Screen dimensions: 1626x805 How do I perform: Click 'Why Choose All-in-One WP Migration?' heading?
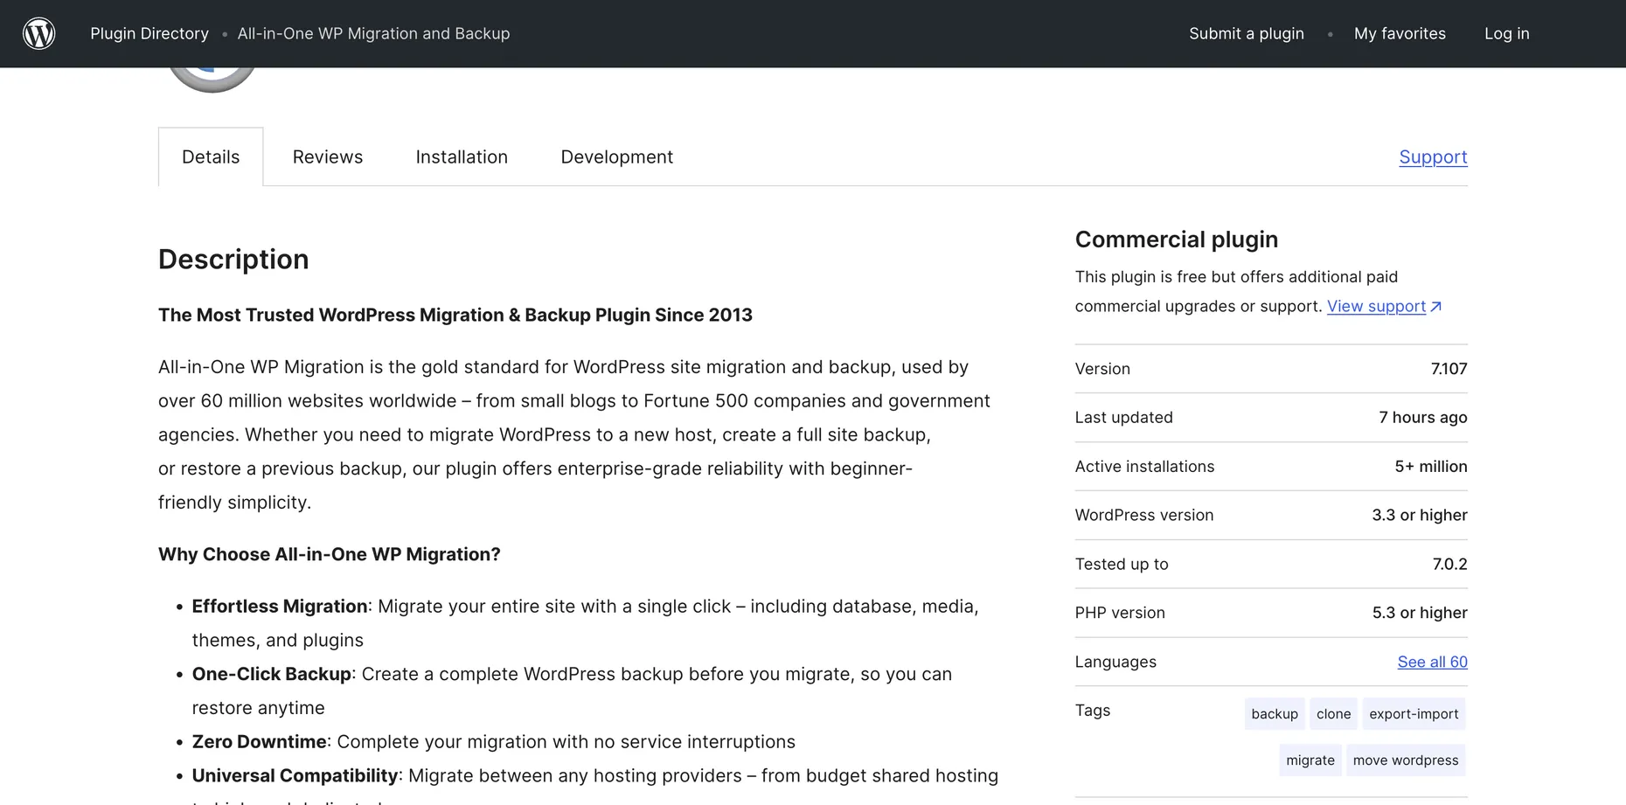330,554
